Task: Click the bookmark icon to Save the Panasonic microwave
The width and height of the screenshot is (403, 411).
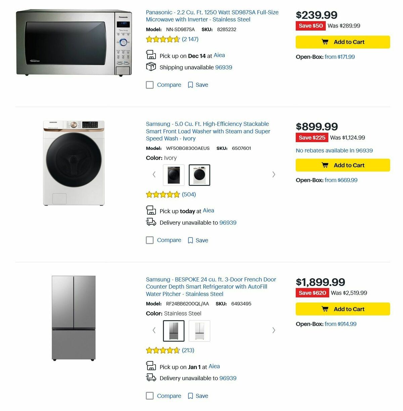Action: [190, 85]
